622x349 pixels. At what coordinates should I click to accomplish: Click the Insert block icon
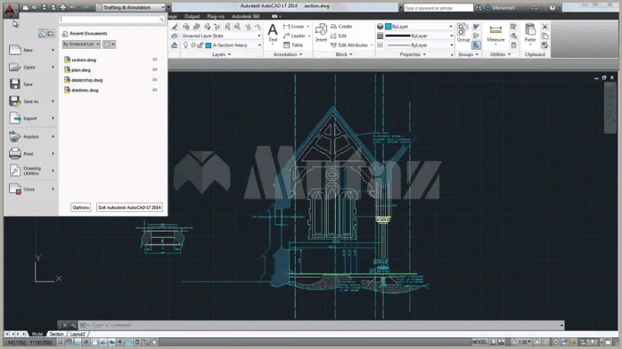[321, 33]
